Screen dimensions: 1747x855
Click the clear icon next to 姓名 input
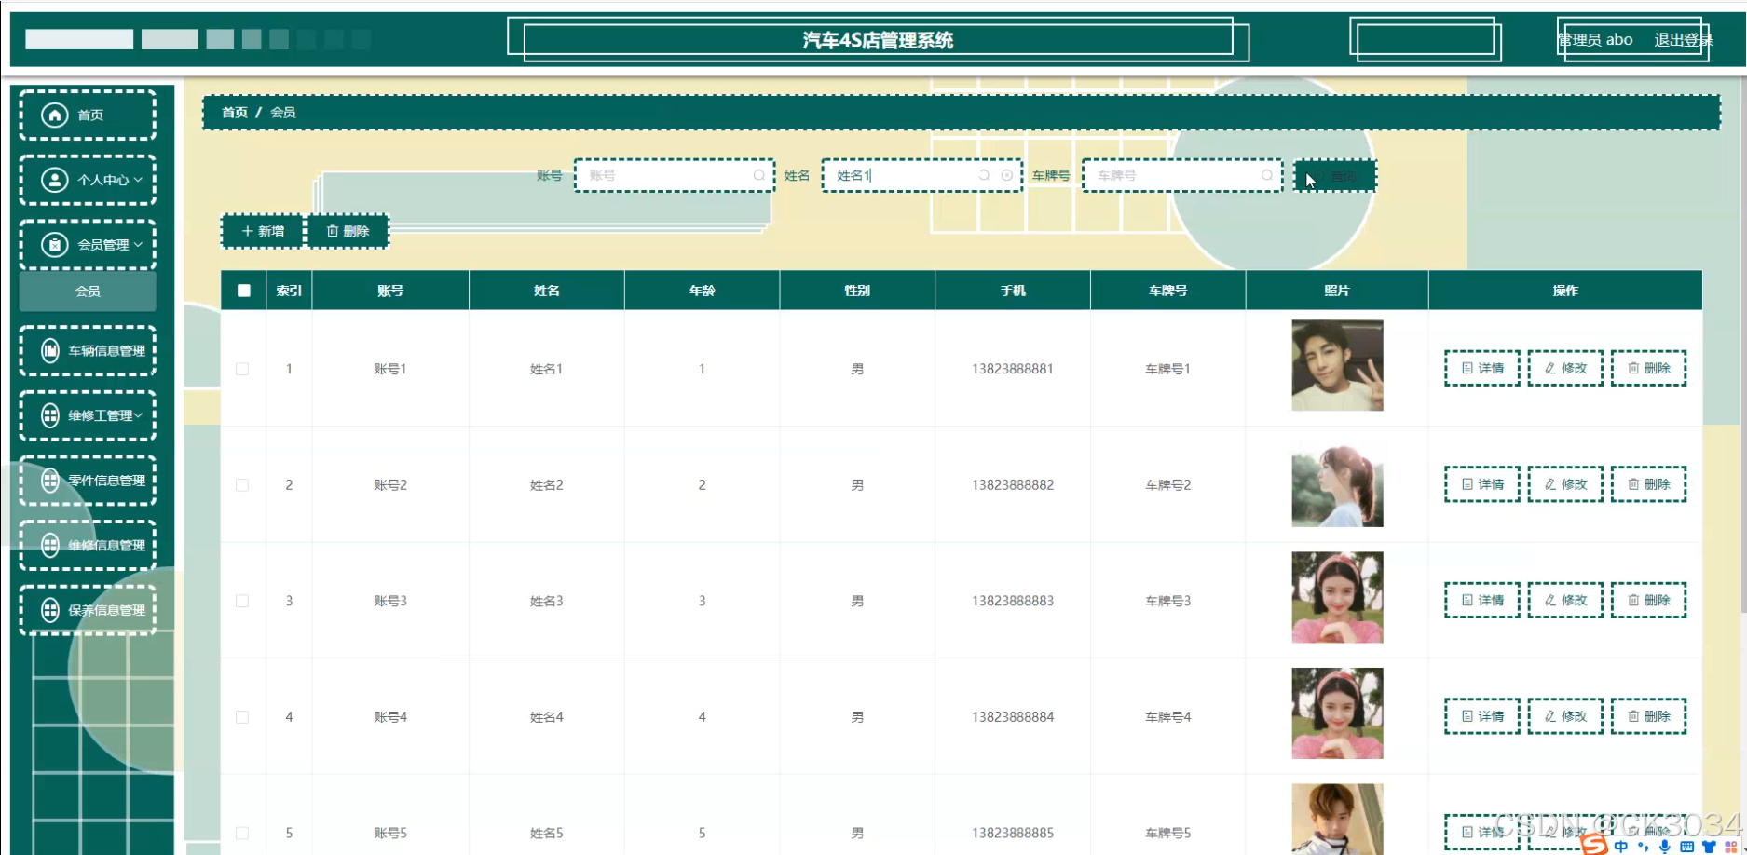[x=1006, y=175]
